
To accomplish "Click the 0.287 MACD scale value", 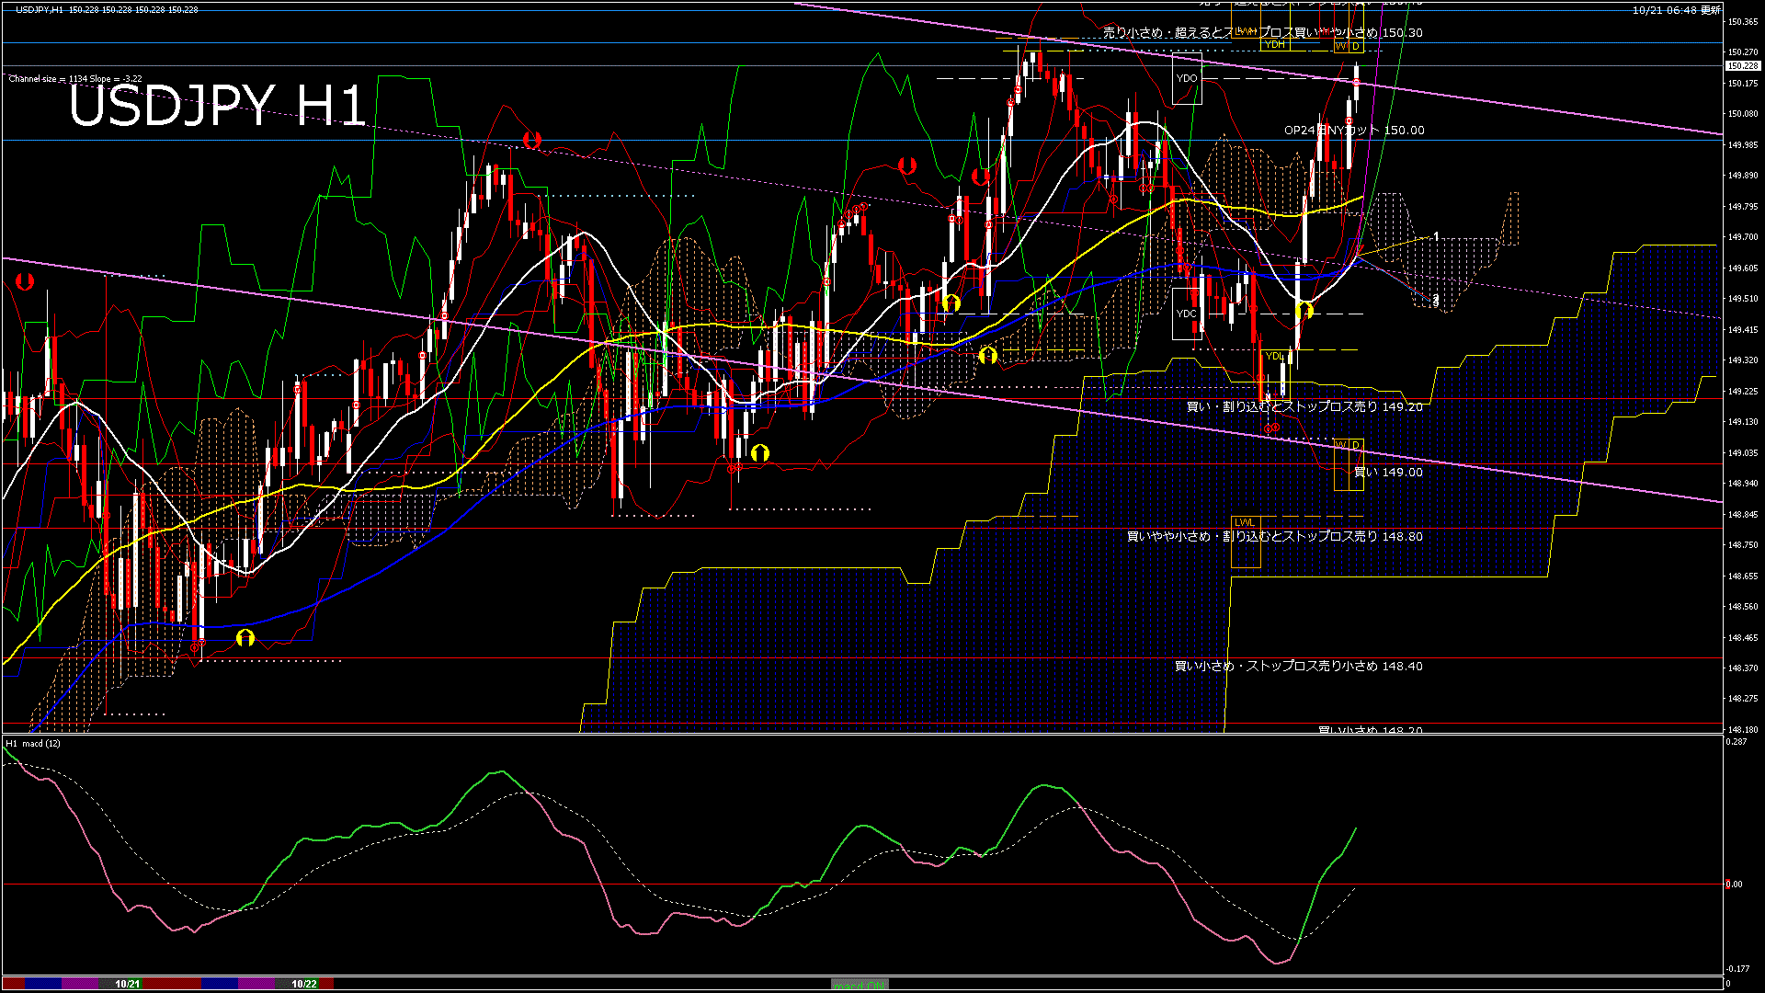I will point(1737,741).
